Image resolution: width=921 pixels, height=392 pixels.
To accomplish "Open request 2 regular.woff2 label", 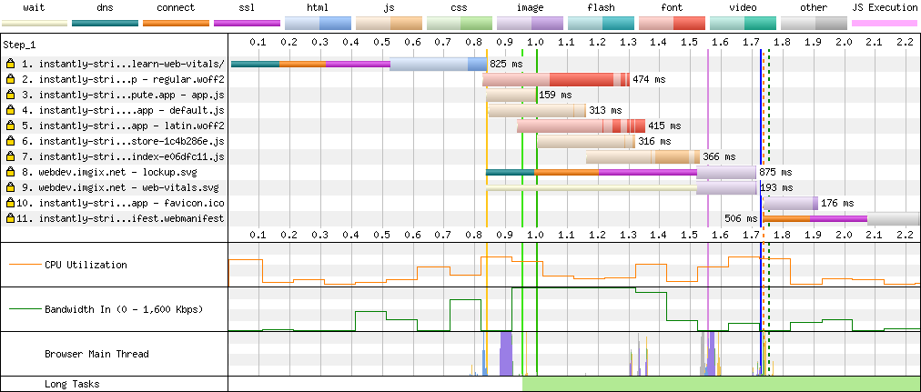I will [x=123, y=79].
